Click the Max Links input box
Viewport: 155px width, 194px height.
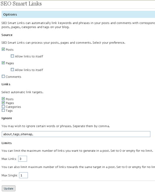point(23,159)
